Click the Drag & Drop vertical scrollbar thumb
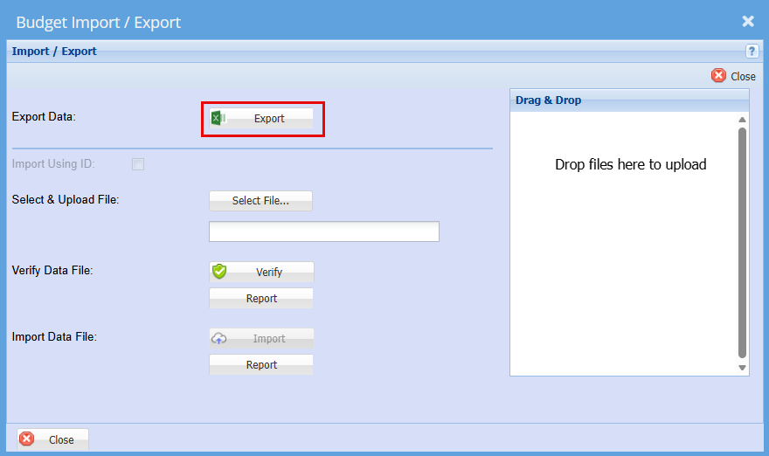Screen dimensions: 769x456 [x=742, y=243]
